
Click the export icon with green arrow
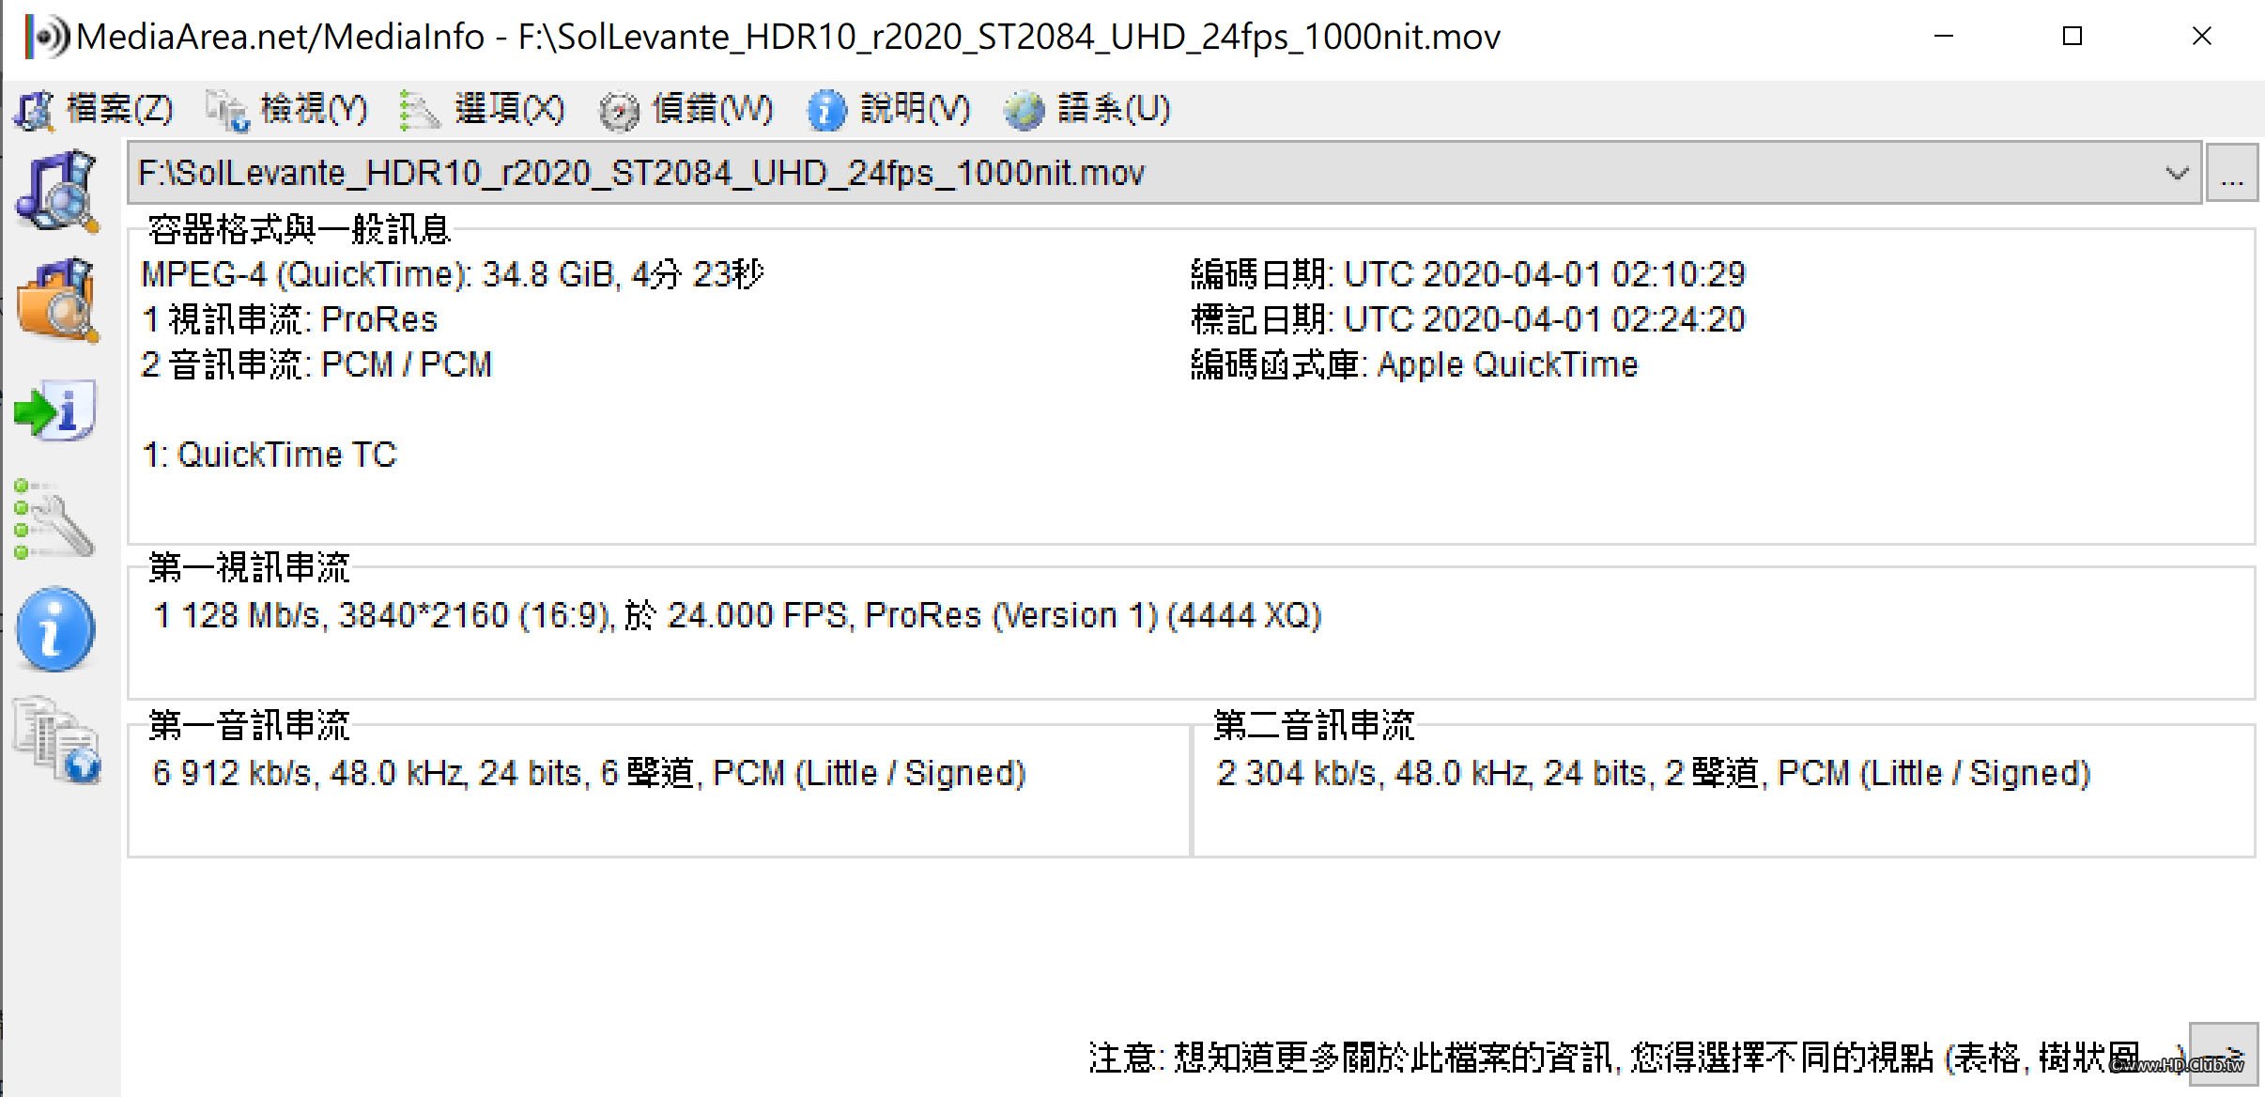click(x=55, y=410)
